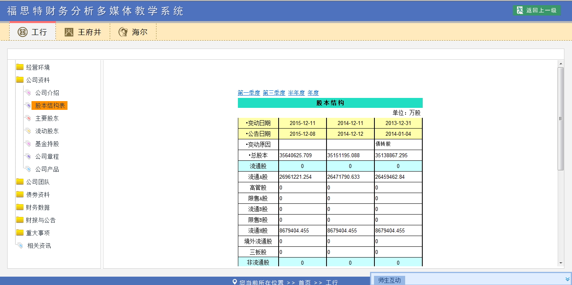Open 主要股东 in the tree

click(x=47, y=118)
